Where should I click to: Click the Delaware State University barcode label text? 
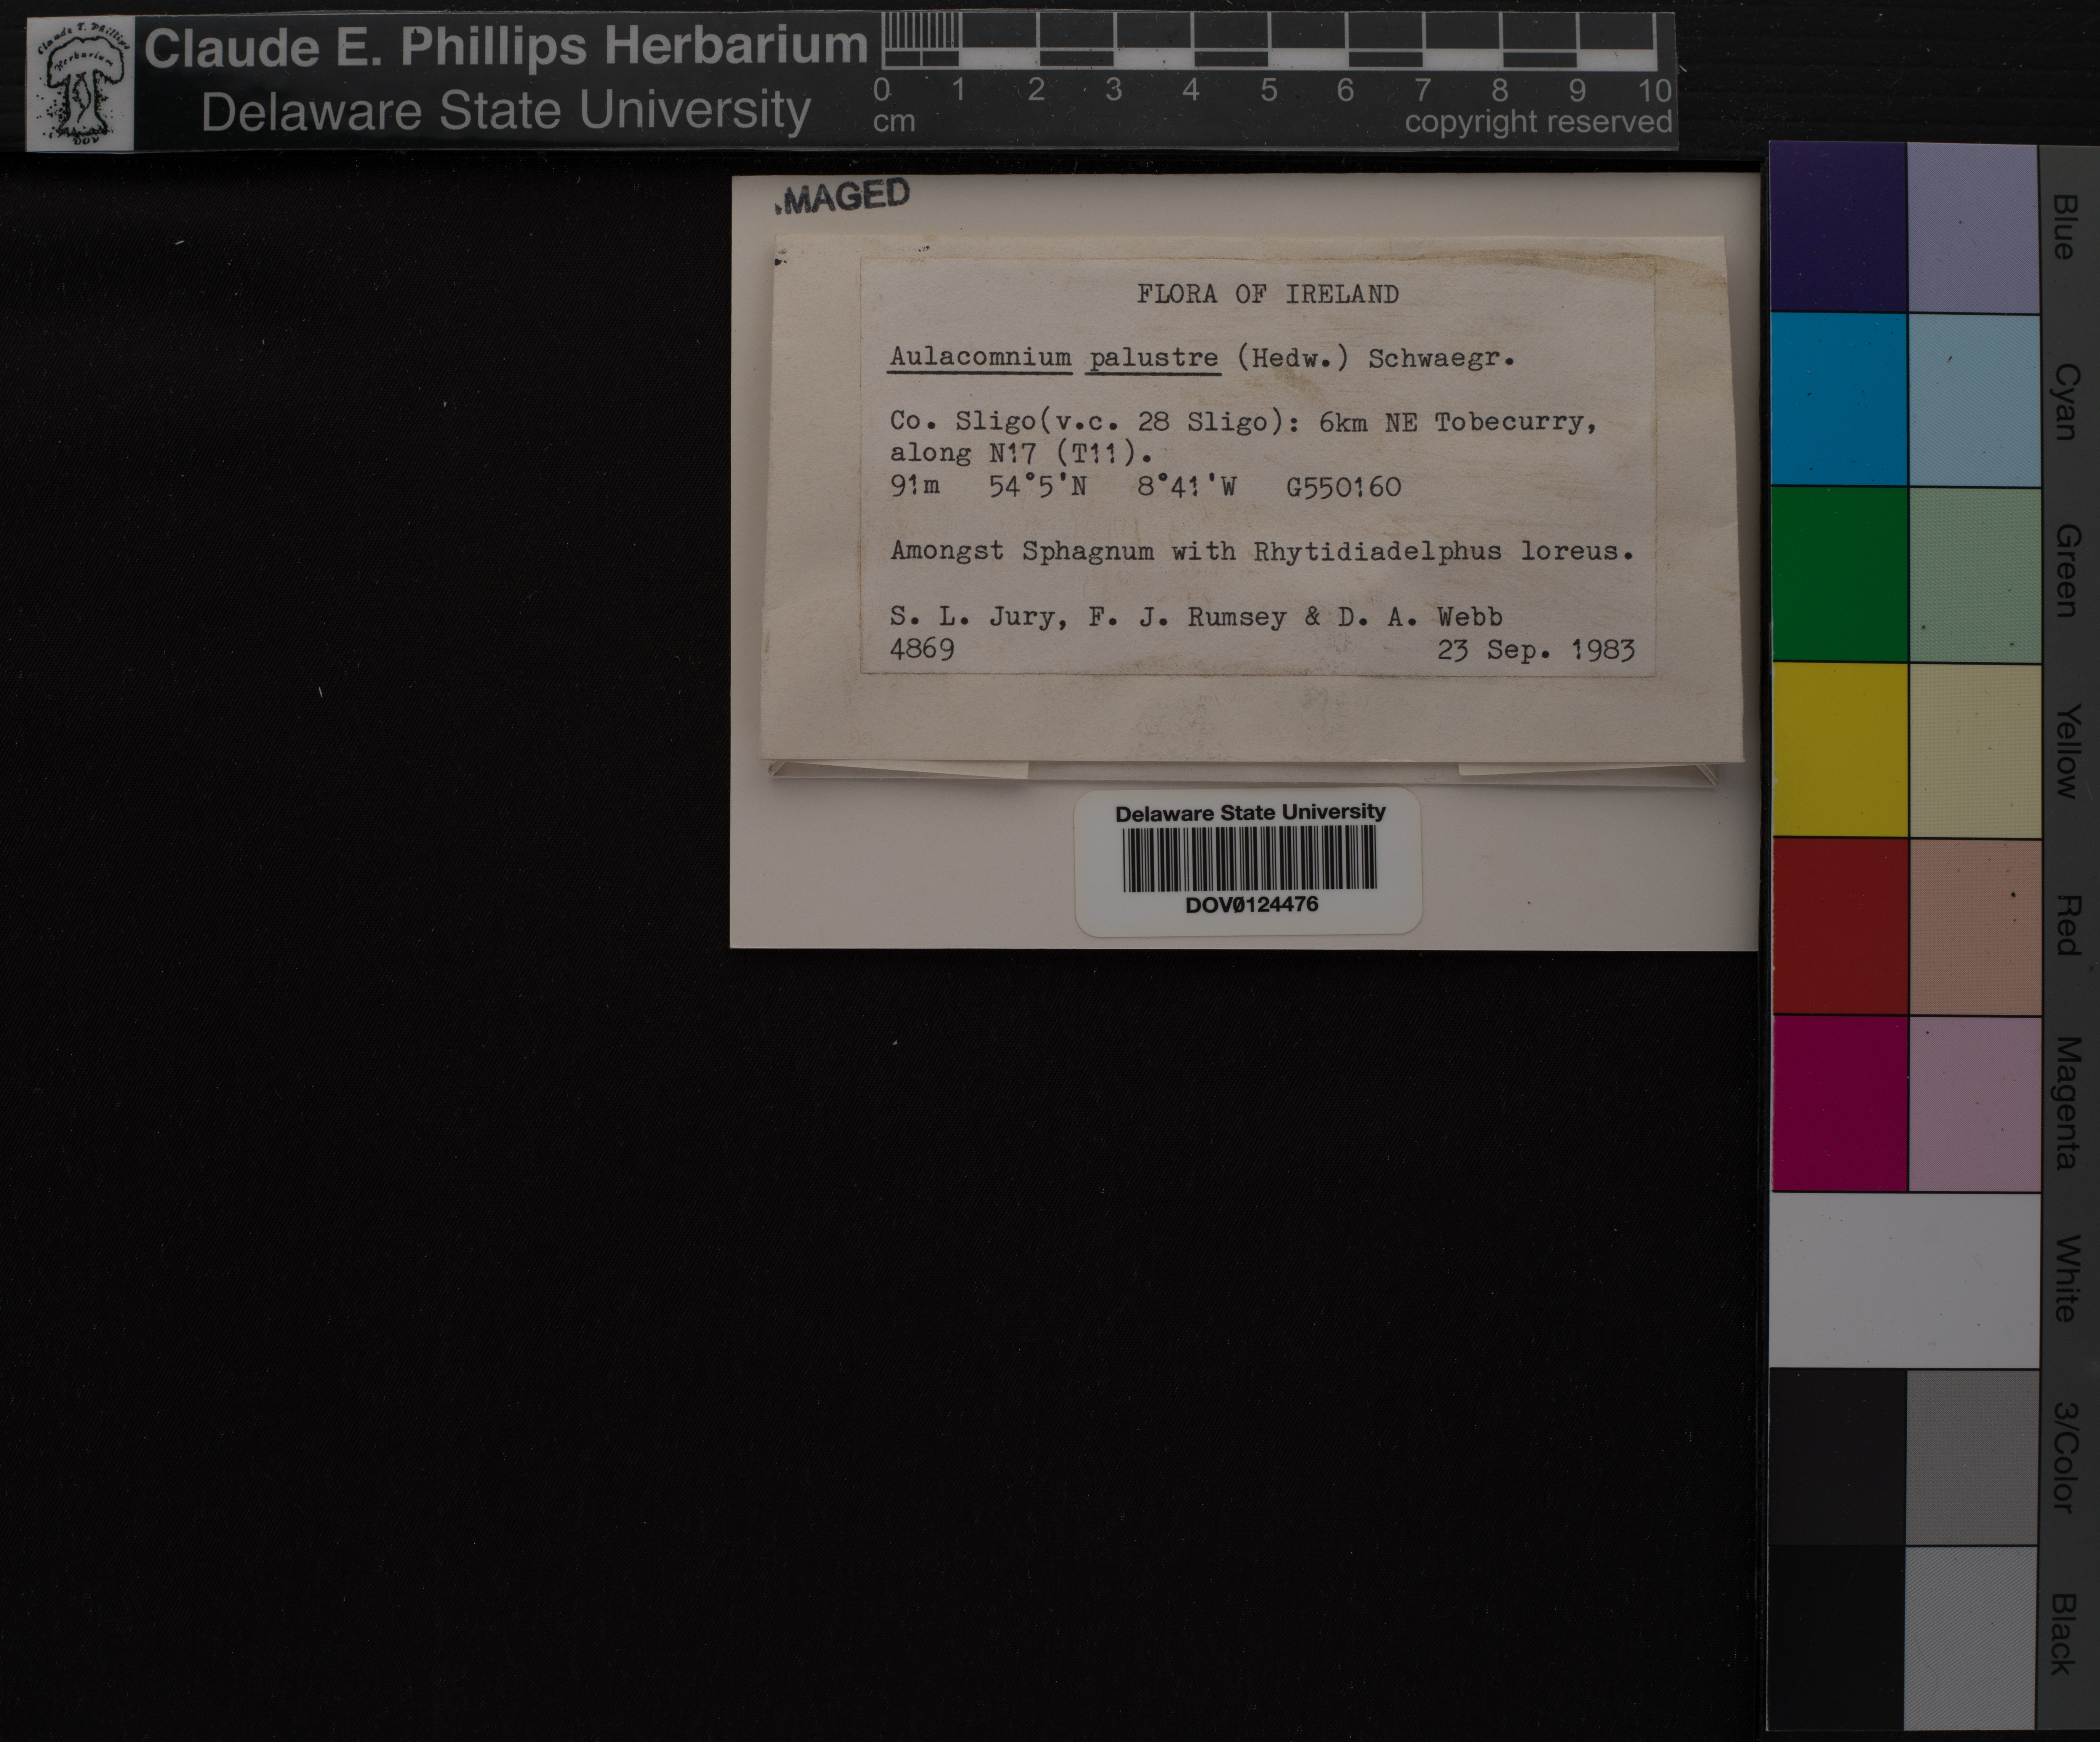[1250, 813]
